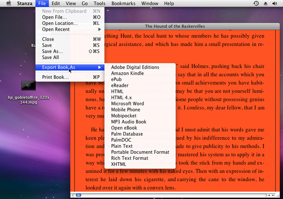Image resolution: width=283 pixels, height=199 pixels.
Task: Click the left scroll arrow at window bottom
Action: point(269,195)
